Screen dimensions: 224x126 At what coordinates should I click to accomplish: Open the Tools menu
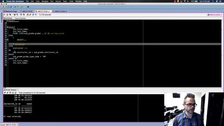(x=71, y=1)
